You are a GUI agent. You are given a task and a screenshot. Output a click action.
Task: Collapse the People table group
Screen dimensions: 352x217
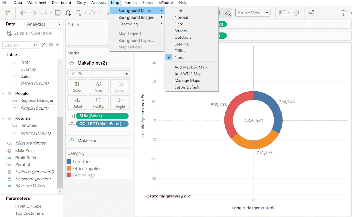(x=3, y=93)
